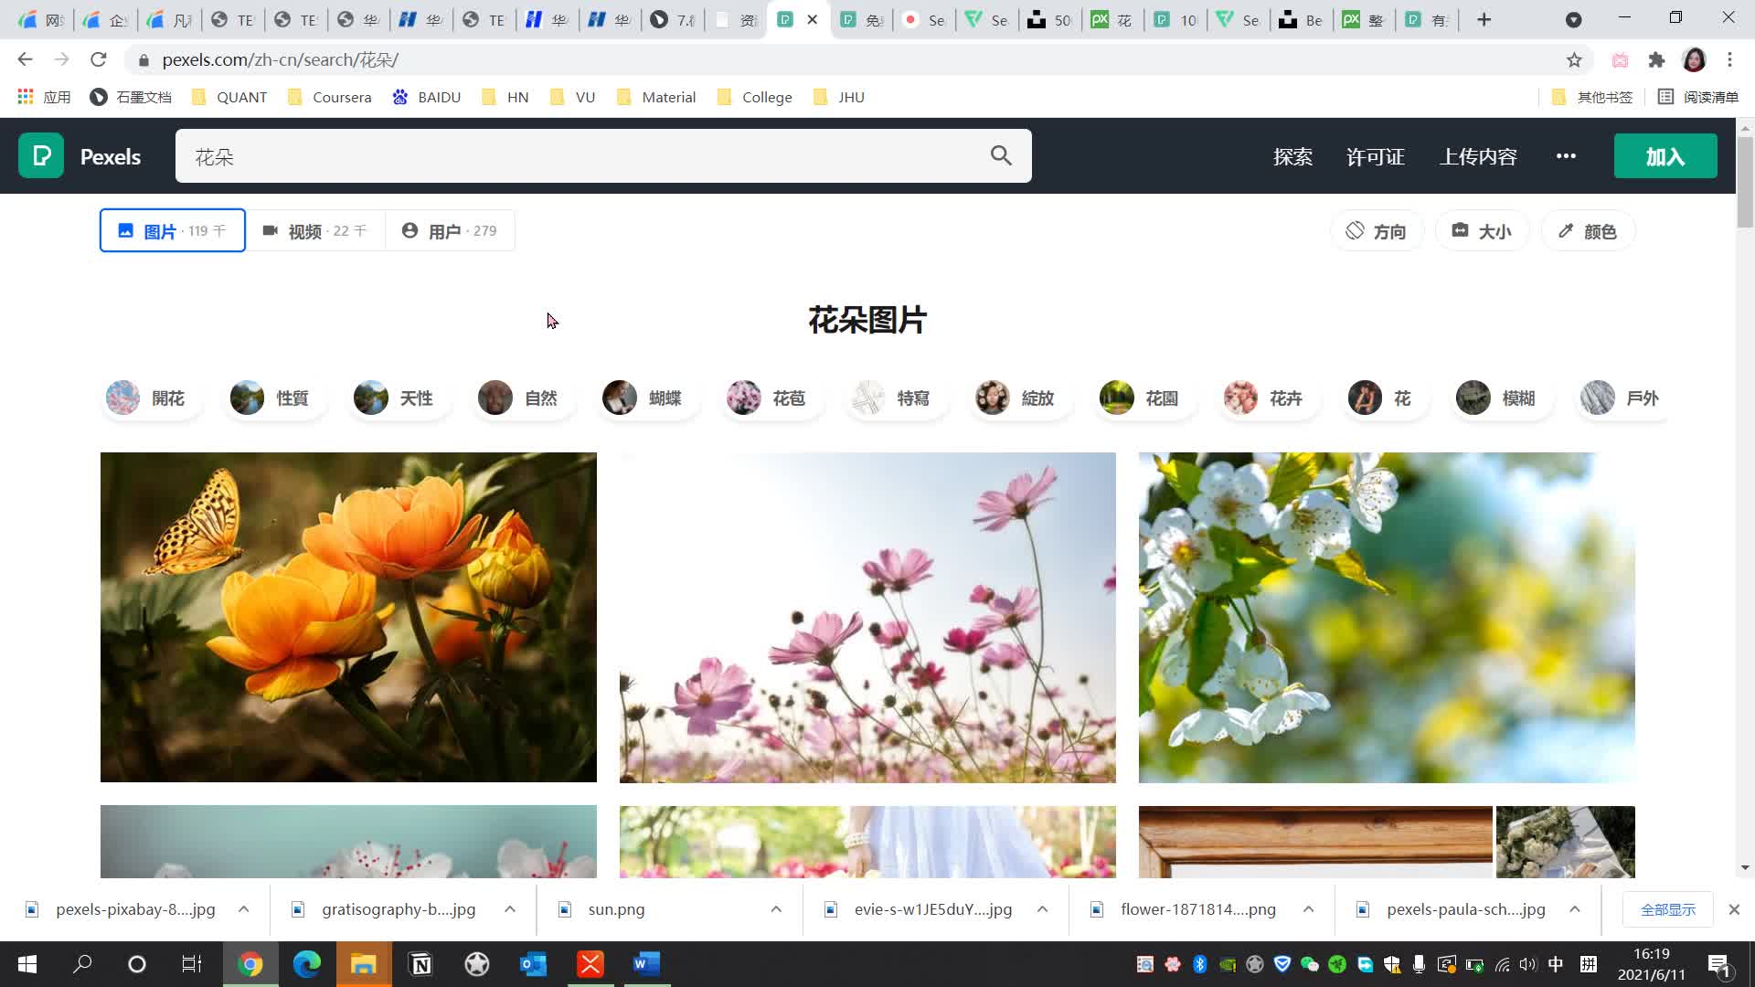Screen dimensions: 1755x987
Task: Close the downloads bar
Action: pyautogui.click(x=1734, y=909)
